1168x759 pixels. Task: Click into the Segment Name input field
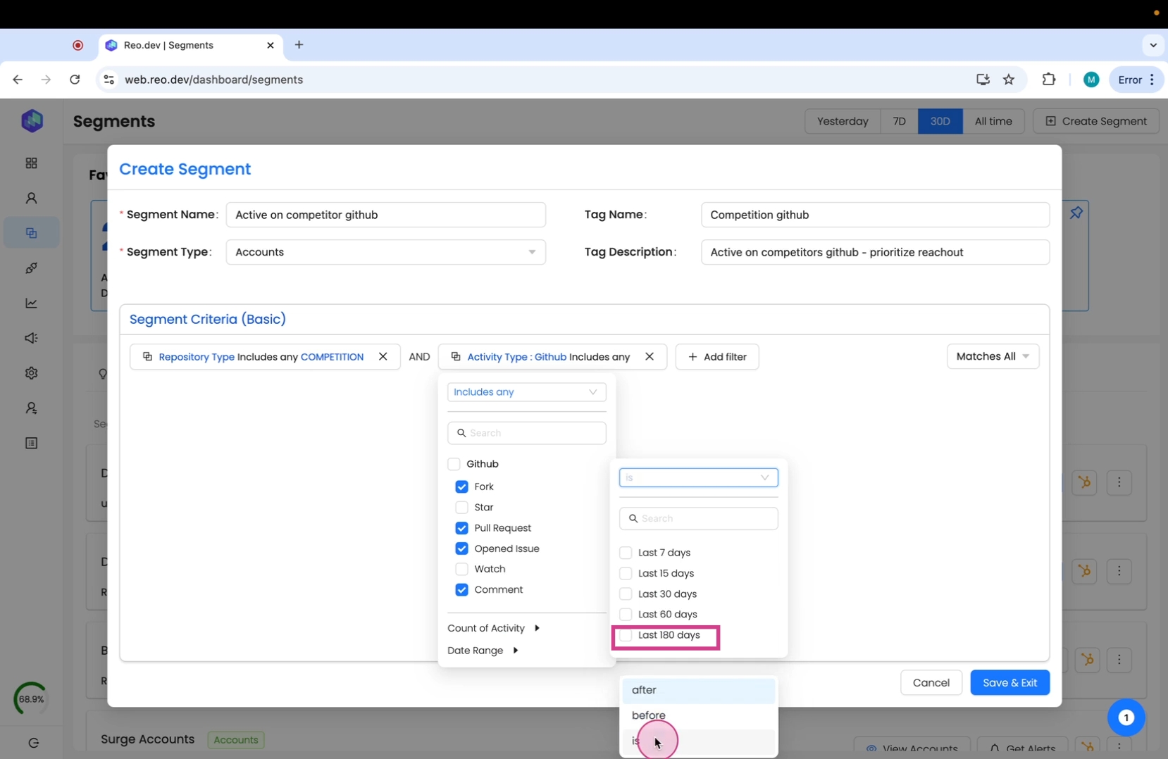pos(385,215)
